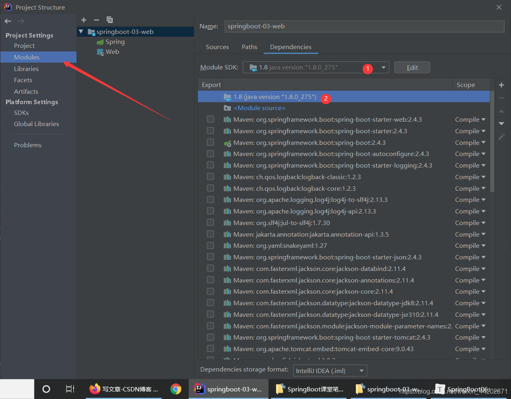511x399 pixels.
Task: Open Artifacts settings
Action: point(26,92)
